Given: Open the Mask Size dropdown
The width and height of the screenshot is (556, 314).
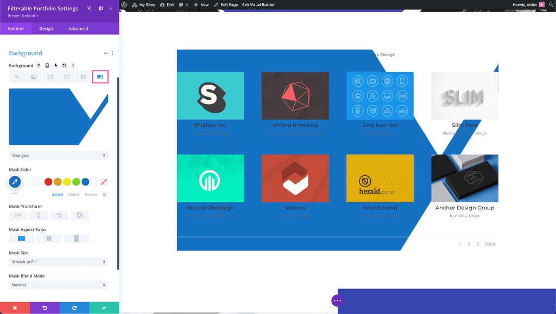Looking at the screenshot, I should point(58,262).
